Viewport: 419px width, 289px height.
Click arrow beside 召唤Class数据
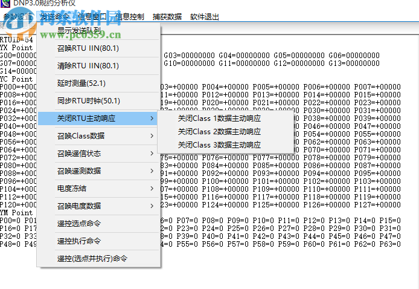point(152,136)
